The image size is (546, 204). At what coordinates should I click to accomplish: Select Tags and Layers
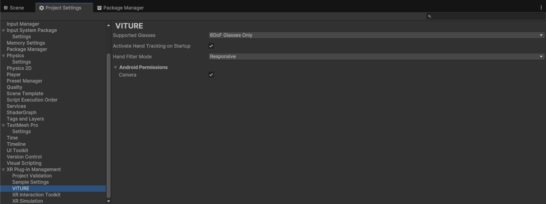[x=25, y=119]
